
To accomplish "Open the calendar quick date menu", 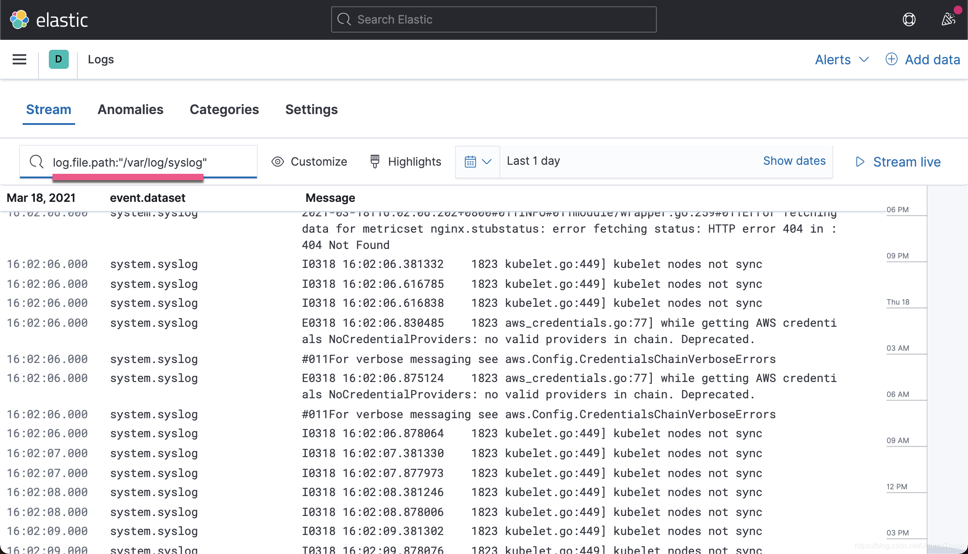I will click(478, 162).
